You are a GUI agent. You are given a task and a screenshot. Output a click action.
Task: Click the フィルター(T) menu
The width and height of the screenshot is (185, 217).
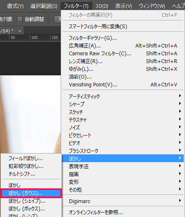76,6
